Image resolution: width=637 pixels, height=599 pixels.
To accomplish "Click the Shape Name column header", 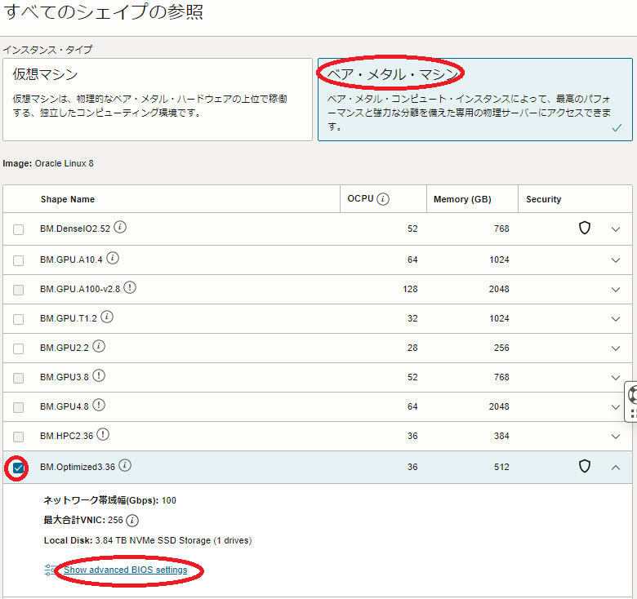I will point(68,199).
